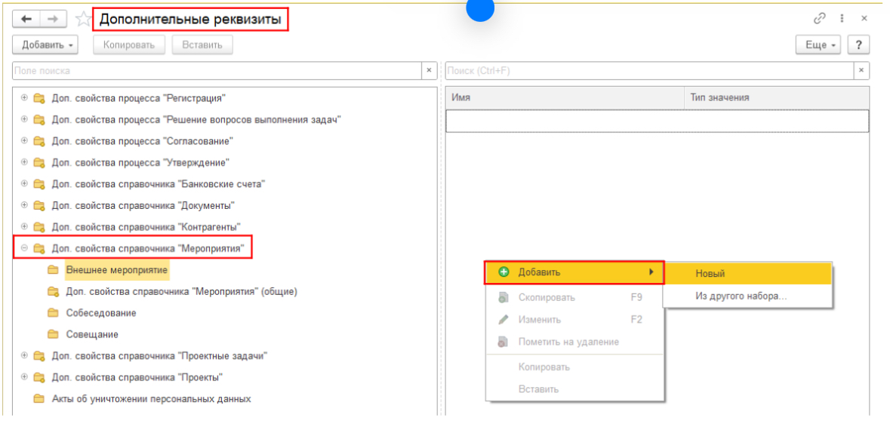The height and width of the screenshot is (433, 890).
Task: Click the folder icon beside "Внешнее мероприятие"
Action: 54,270
